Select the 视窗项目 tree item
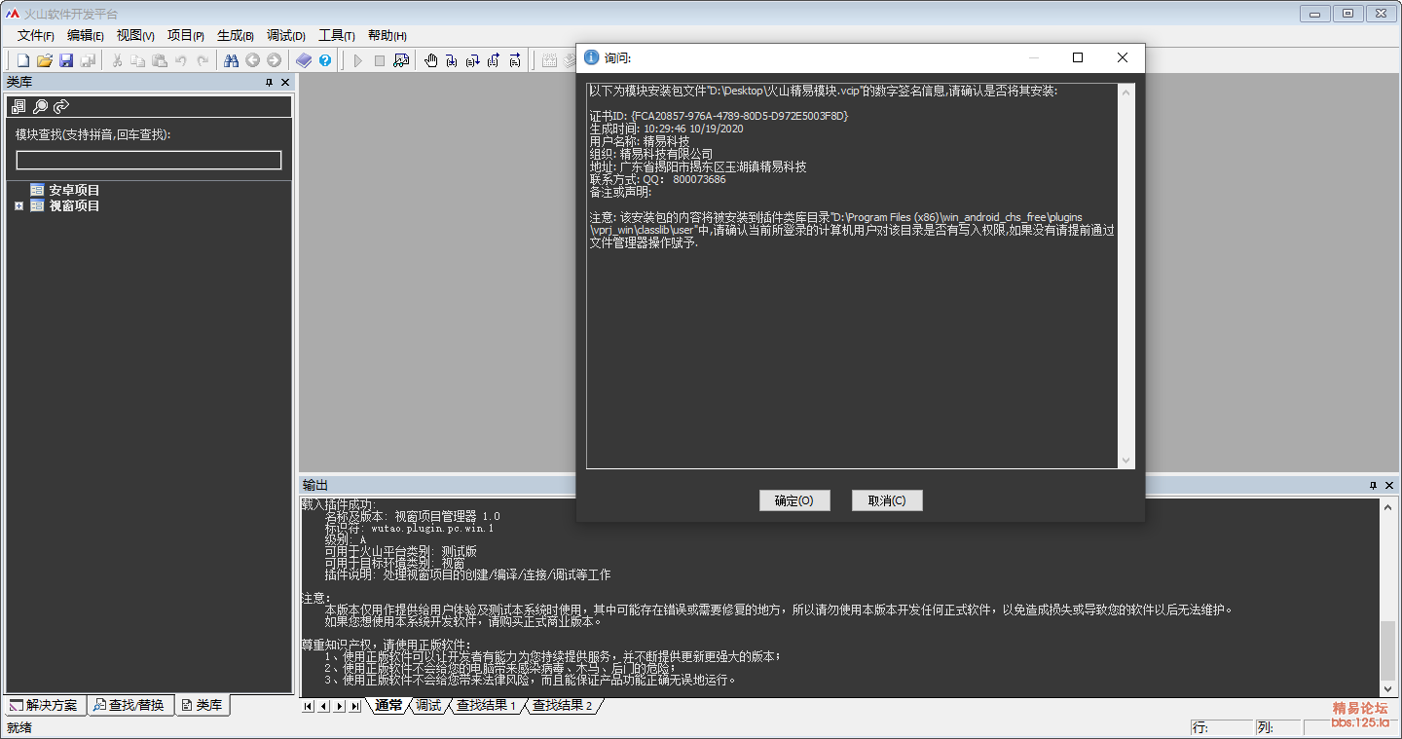The image size is (1402, 739). (74, 206)
